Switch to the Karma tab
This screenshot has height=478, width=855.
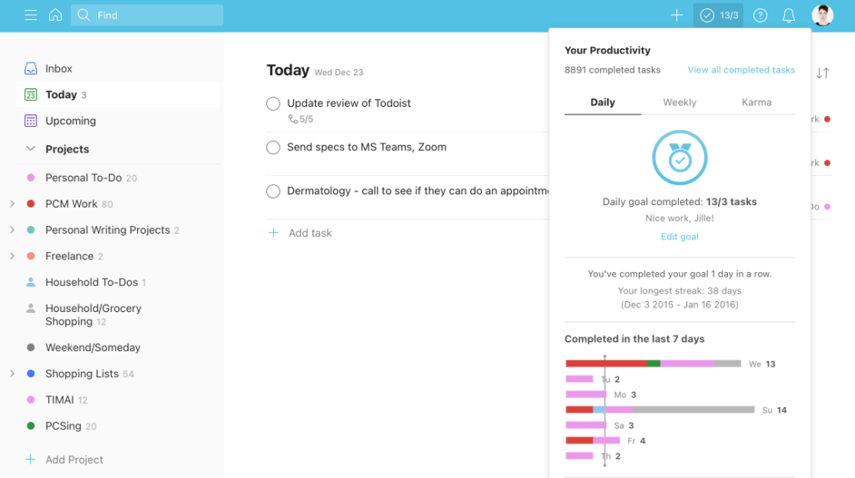756,103
